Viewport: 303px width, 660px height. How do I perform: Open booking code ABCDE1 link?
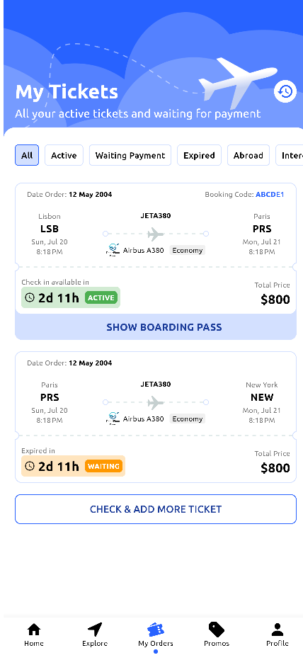coord(270,195)
